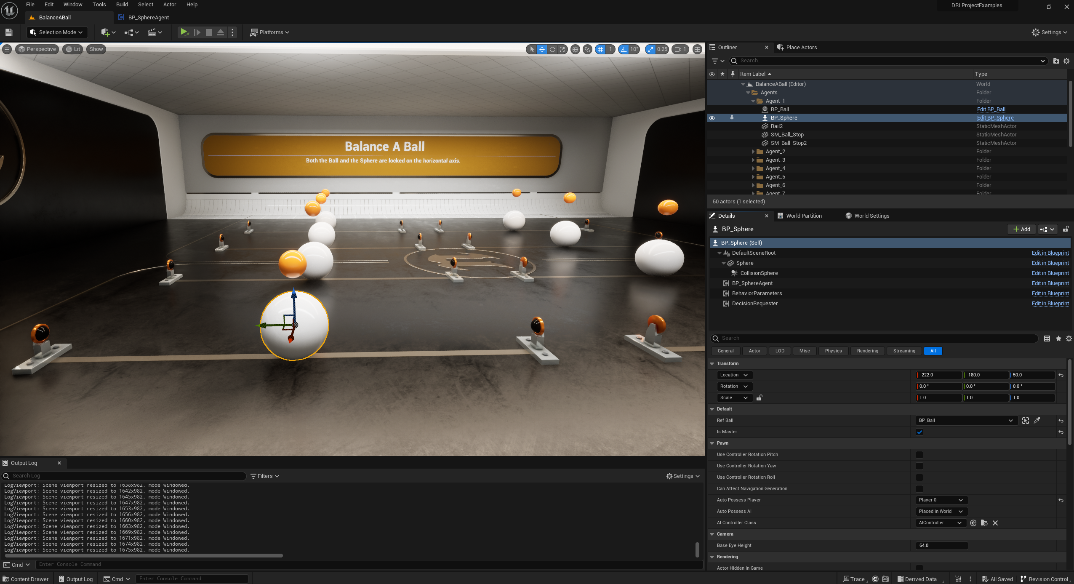Click Edit in Blueprint for BehaviorParameters
This screenshot has height=584, width=1074.
click(x=1050, y=293)
